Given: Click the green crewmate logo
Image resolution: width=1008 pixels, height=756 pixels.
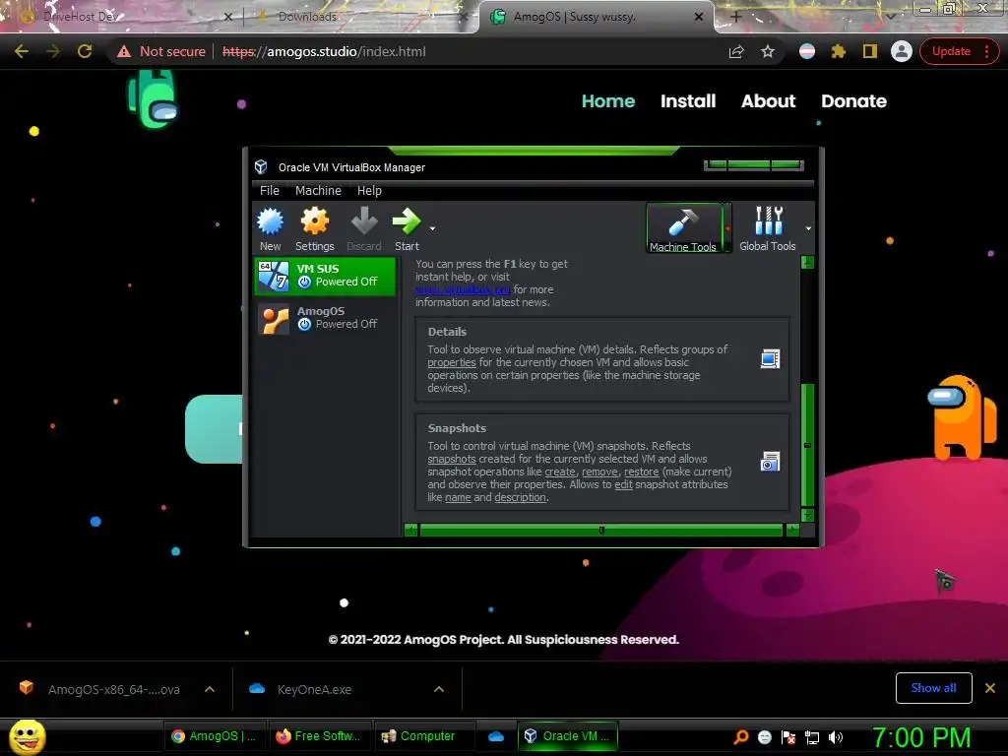Looking at the screenshot, I should click(153, 99).
